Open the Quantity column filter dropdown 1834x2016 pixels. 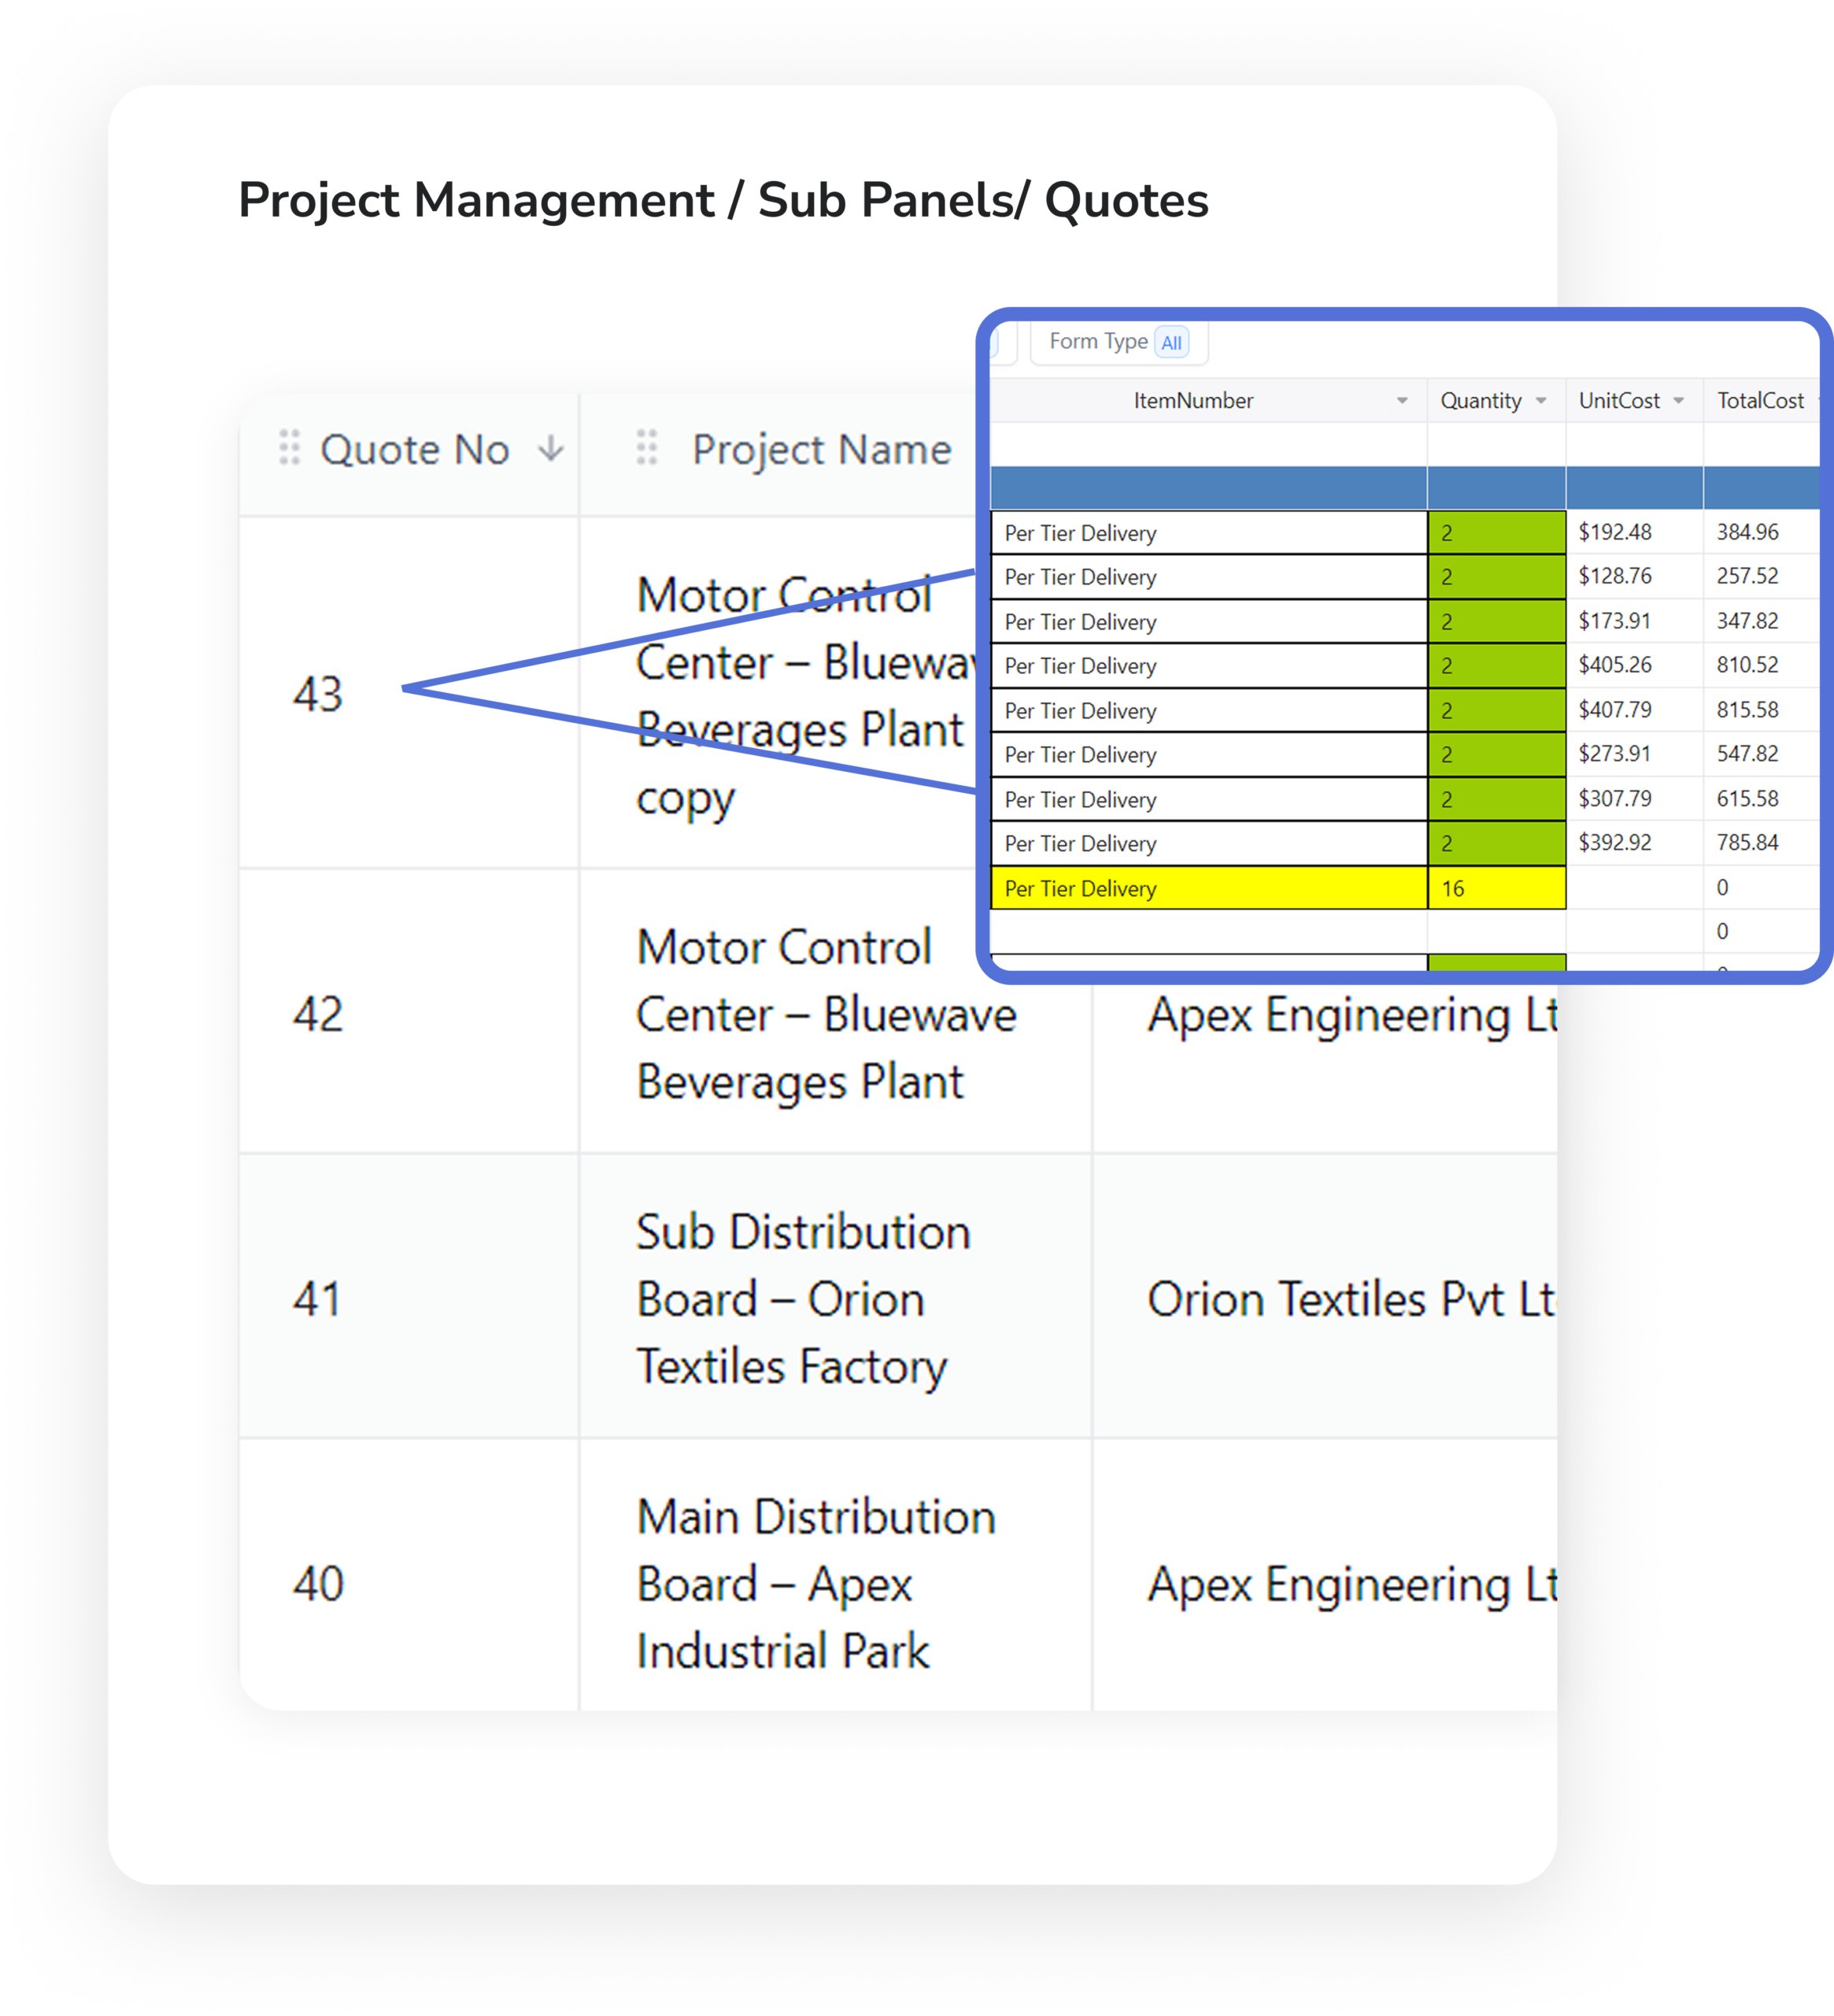[1541, 401]
